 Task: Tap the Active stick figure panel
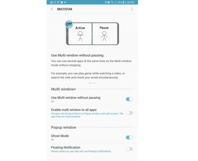pos(80,34)
